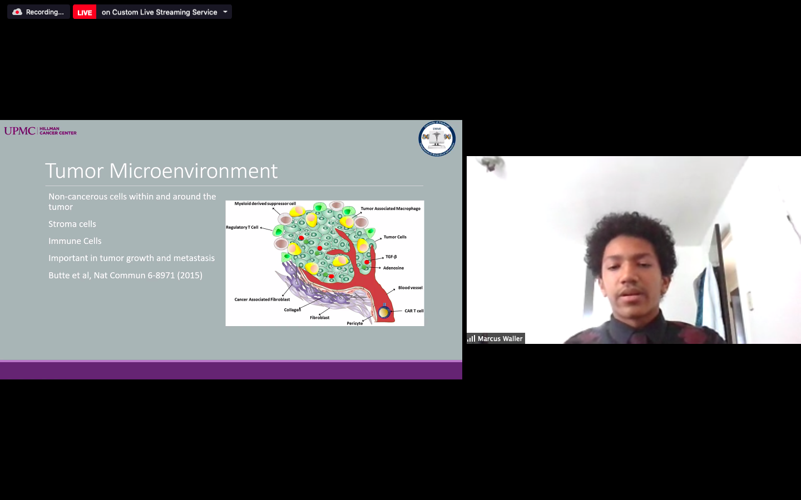801x500 pixels.
Task: Click the Butte et al citation line
Action: tap(125, 275)
